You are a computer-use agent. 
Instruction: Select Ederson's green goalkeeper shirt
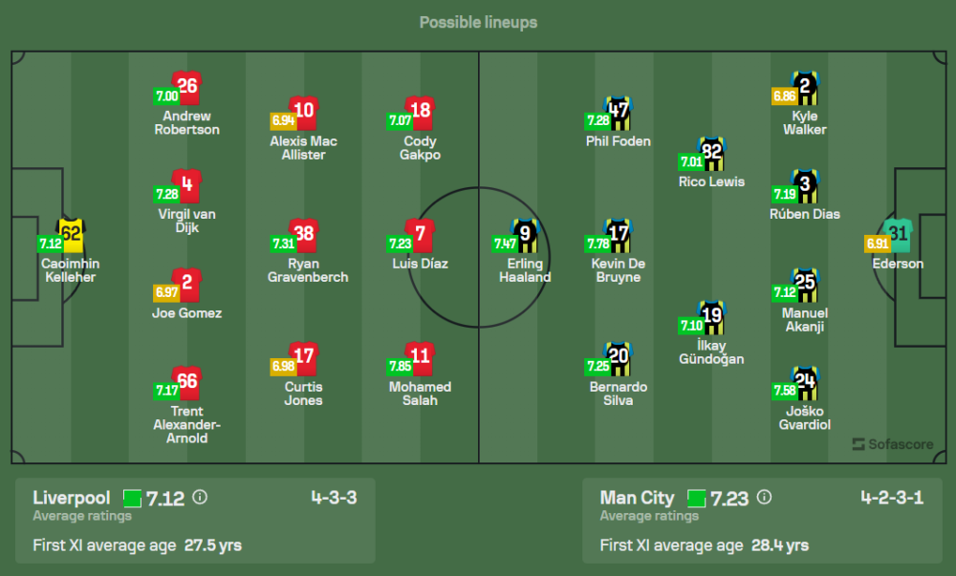point(899,232)
